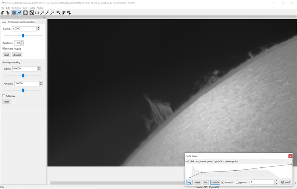Enable the Adaptive unsharp masking checkbox
The image size is (297, 189).
4,96
